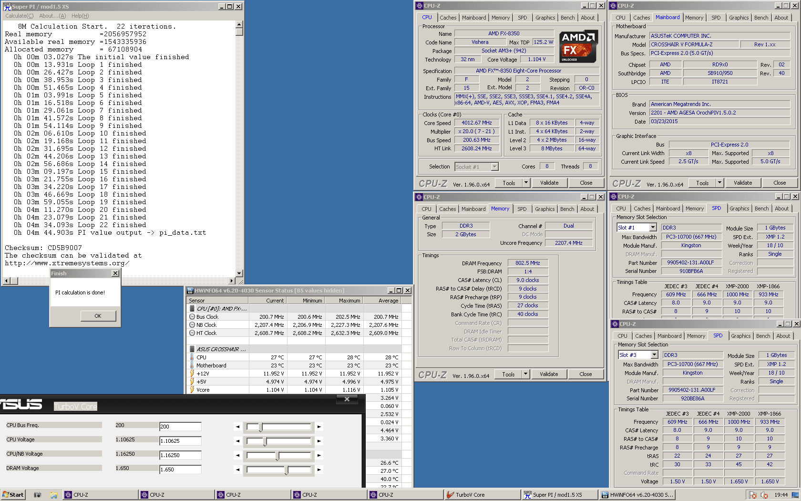The width and height of the screenshot is (801, 501).
Task: Open Super PI Help menu
Action: pyautogui.click(x=80, y=16)
